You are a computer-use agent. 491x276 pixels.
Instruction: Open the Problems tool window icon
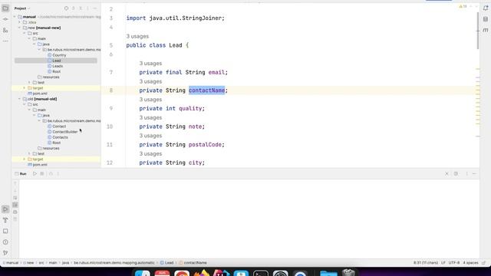(x=5, y=242)
